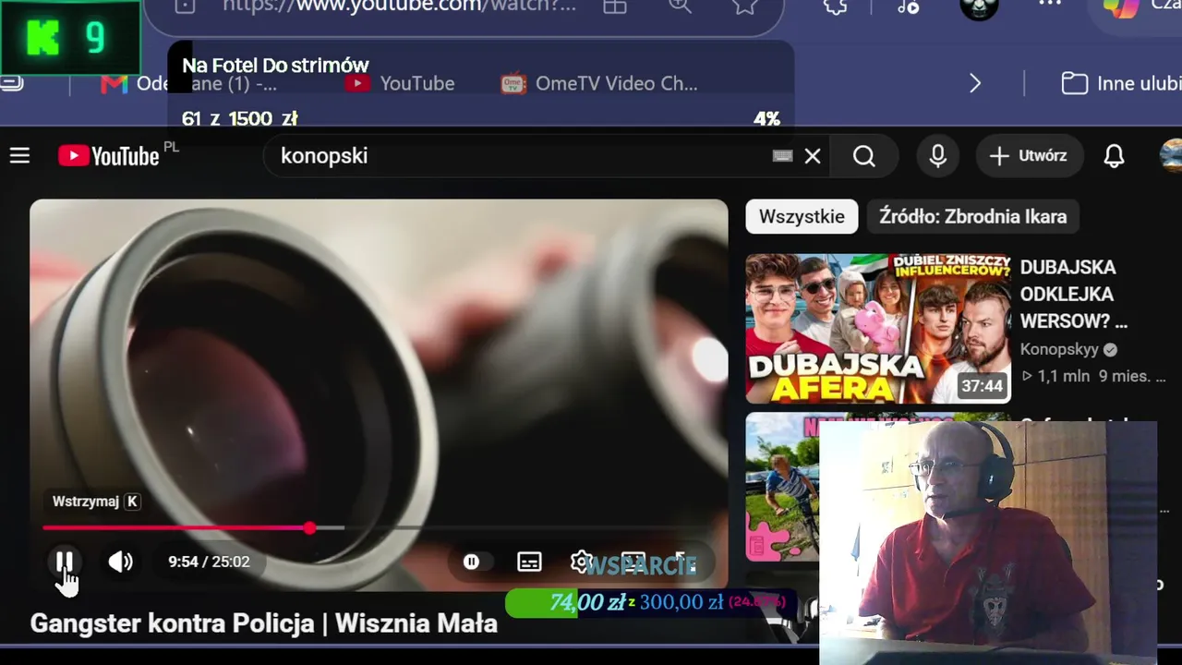The height and width of the screenshot is (665, 1182).
Task: Open the YouTube hamburger guide menu
Action: click(20, 156)
